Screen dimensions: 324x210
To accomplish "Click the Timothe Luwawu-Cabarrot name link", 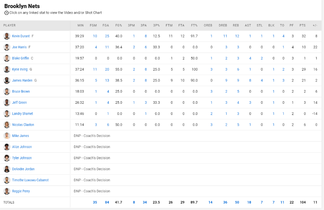I will [x=30, y=180].
